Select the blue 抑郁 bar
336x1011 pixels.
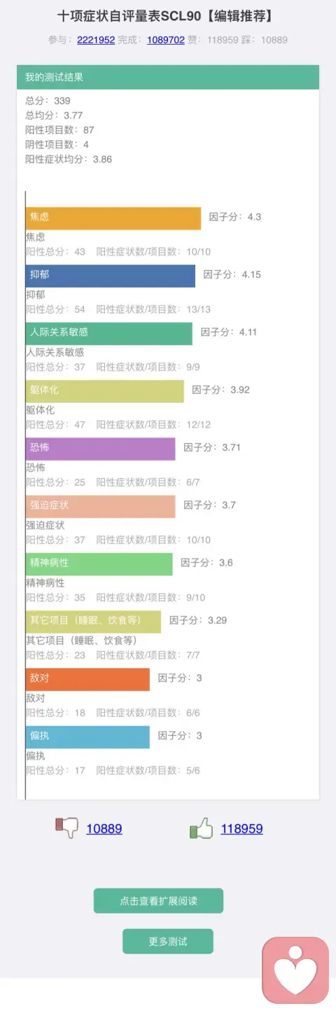[x=111, y=275]
